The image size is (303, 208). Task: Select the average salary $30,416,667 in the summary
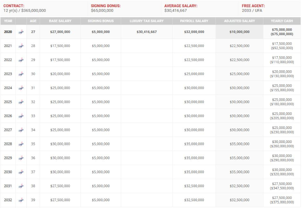coord(175,11)
